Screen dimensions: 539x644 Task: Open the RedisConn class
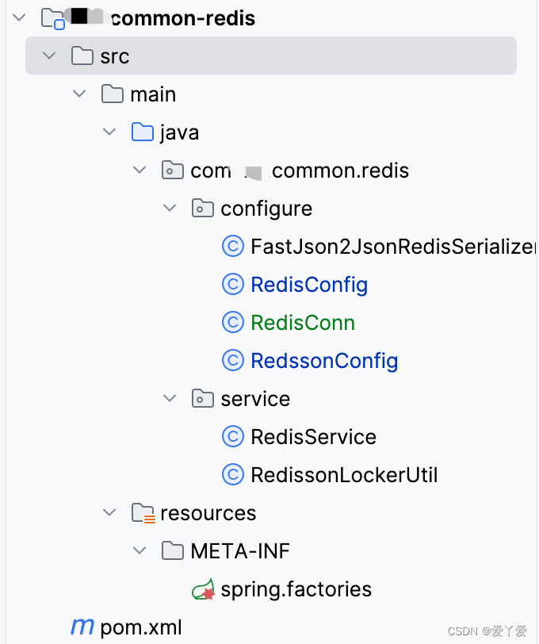[x=302, y=322]
